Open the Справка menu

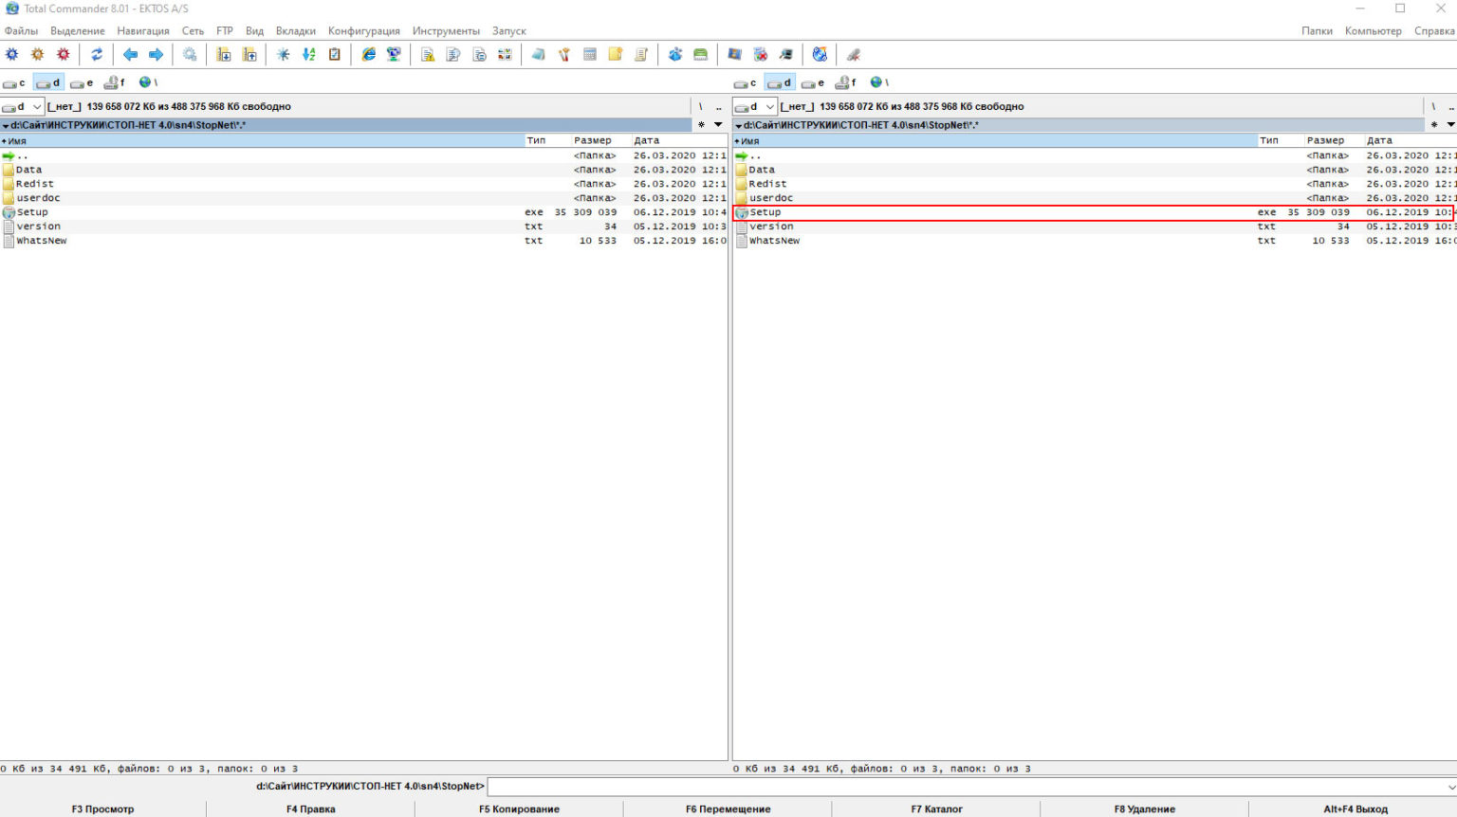(x=1434, y=31)
